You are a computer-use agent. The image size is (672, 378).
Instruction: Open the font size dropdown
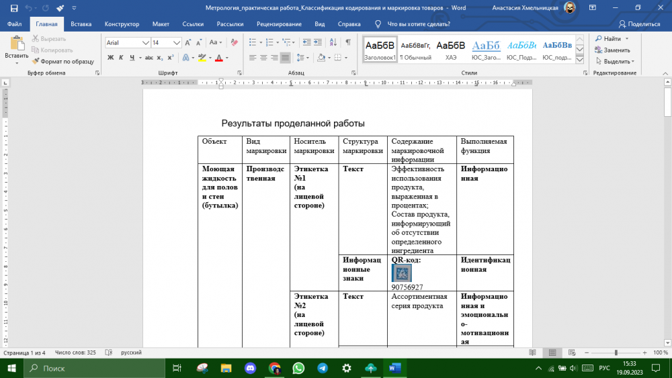pyautogui.click(x=177, y=42)
